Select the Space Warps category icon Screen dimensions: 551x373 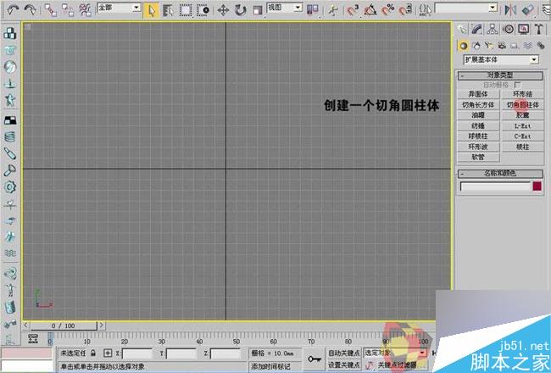(x=527, y=46)
